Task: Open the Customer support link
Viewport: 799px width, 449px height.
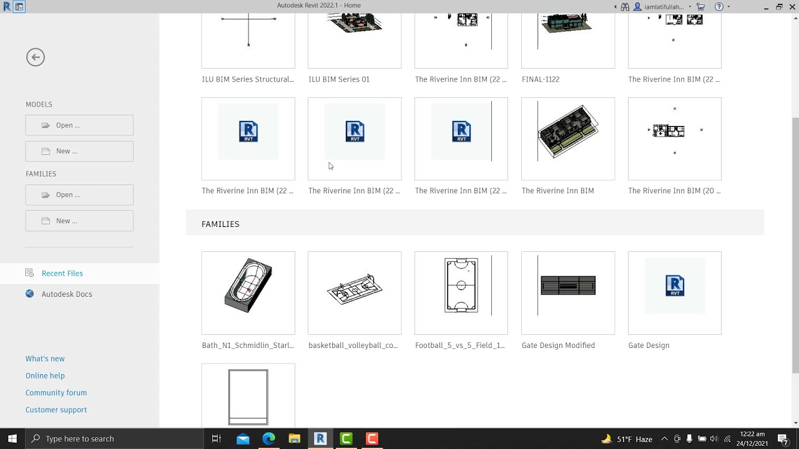Action: tap(56, 410)
